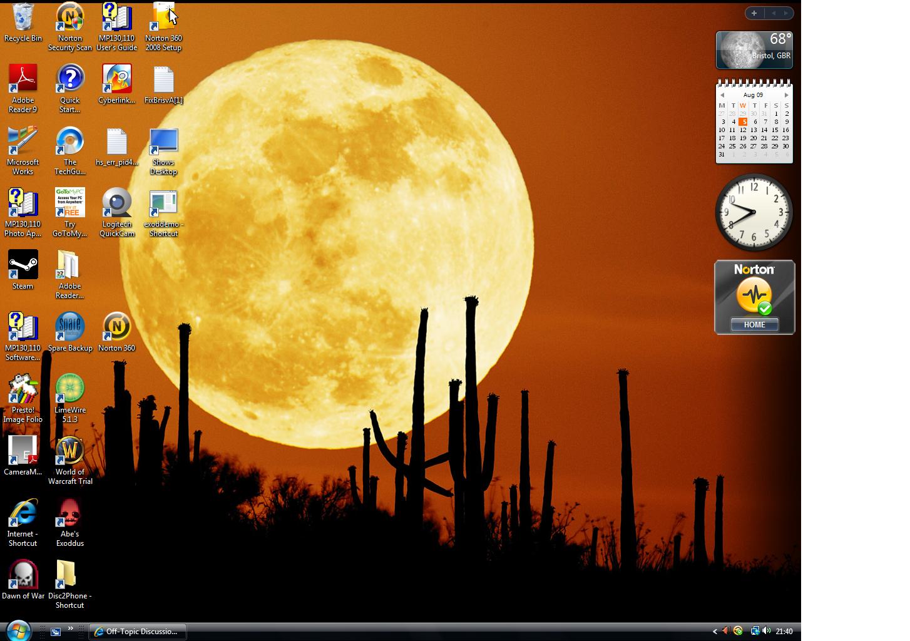910x641 pixels.
Task: Expand hidden system tray icons arrow
Action: [715, 631]
